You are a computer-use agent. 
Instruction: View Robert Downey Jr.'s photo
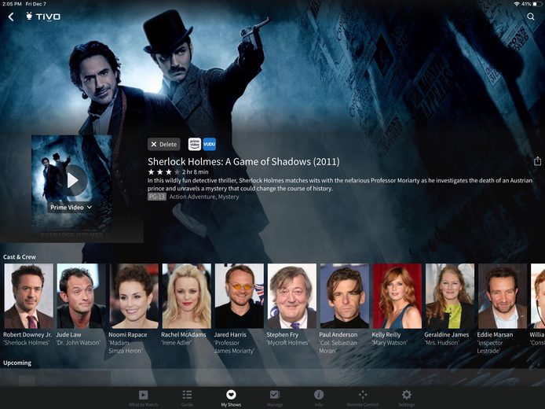pyautogui.click(x=29, y=296)
